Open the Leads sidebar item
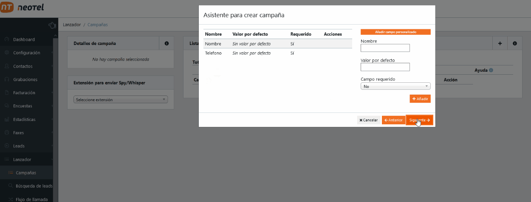 click(19, 146)
